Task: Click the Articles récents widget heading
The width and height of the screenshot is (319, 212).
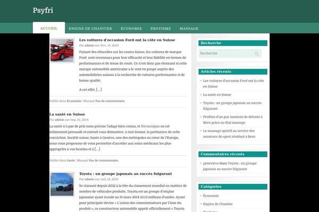Action: [x=233, y=72]
